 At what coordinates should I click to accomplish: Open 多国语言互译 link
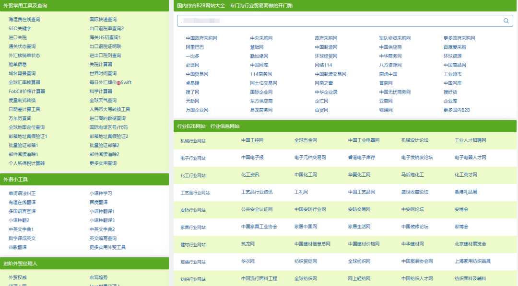[22, 211]
